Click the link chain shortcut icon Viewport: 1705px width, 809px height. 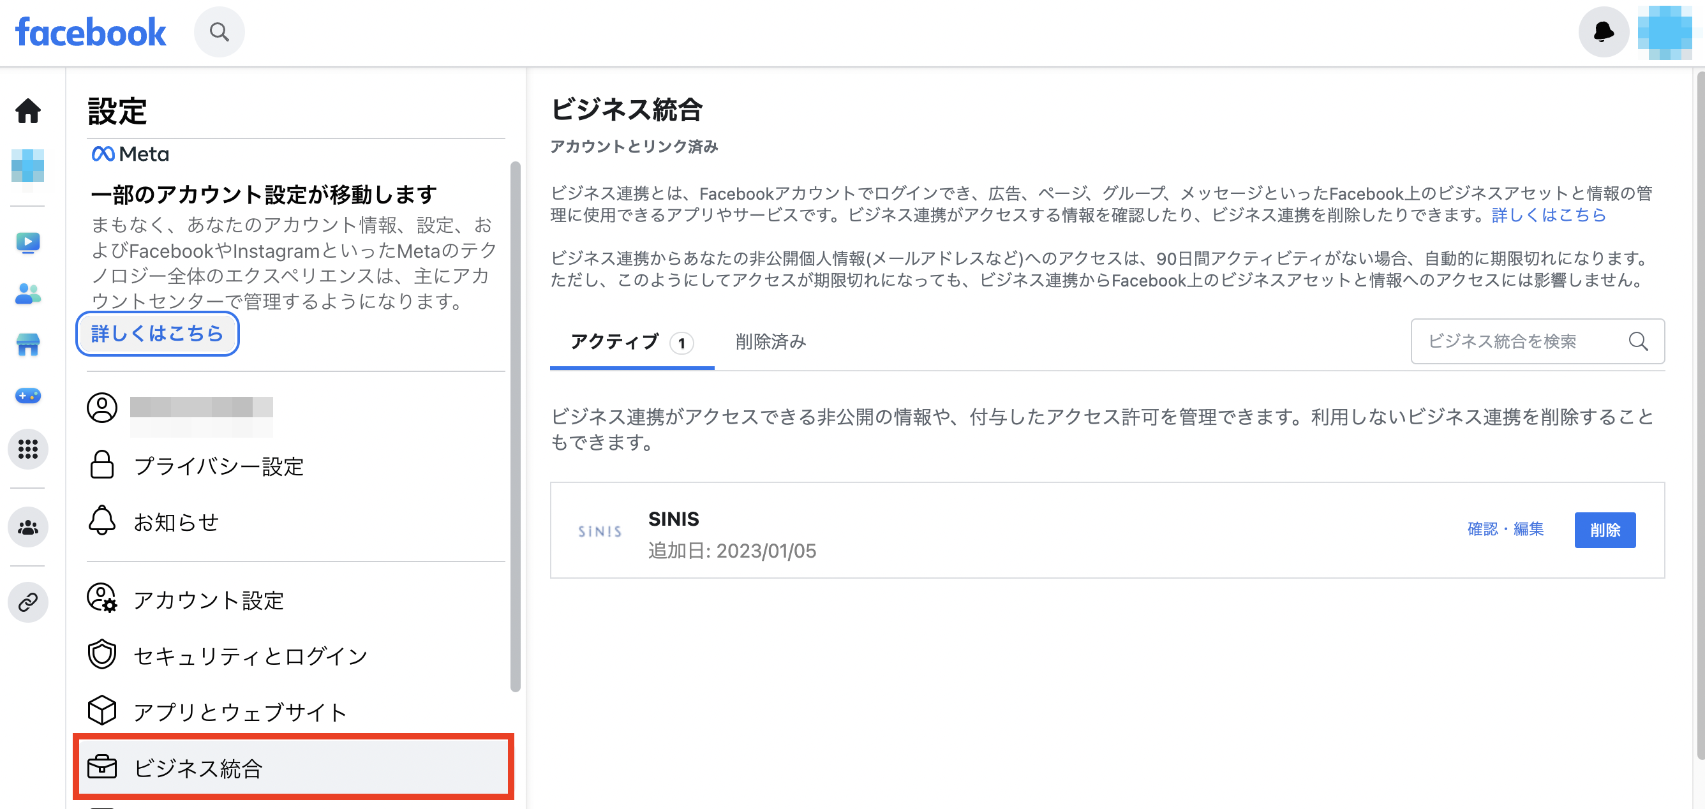coord(28,602)
